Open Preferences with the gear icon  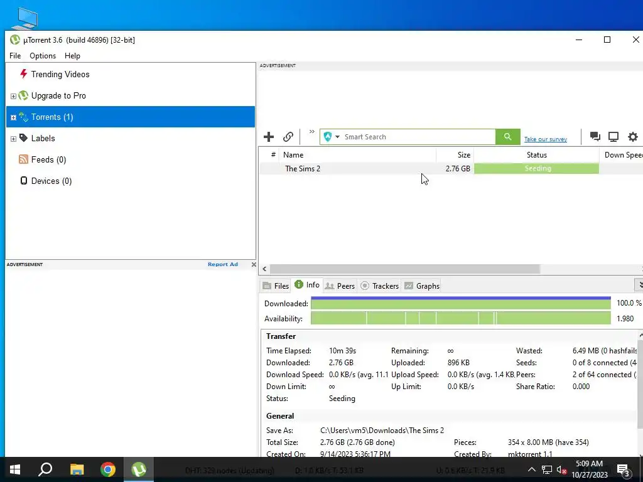(x=633, y=136)
